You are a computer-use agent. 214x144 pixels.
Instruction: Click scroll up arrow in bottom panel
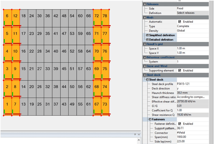(139, 140)
